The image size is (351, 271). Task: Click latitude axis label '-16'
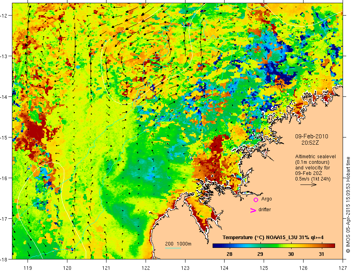click(4, 178)
